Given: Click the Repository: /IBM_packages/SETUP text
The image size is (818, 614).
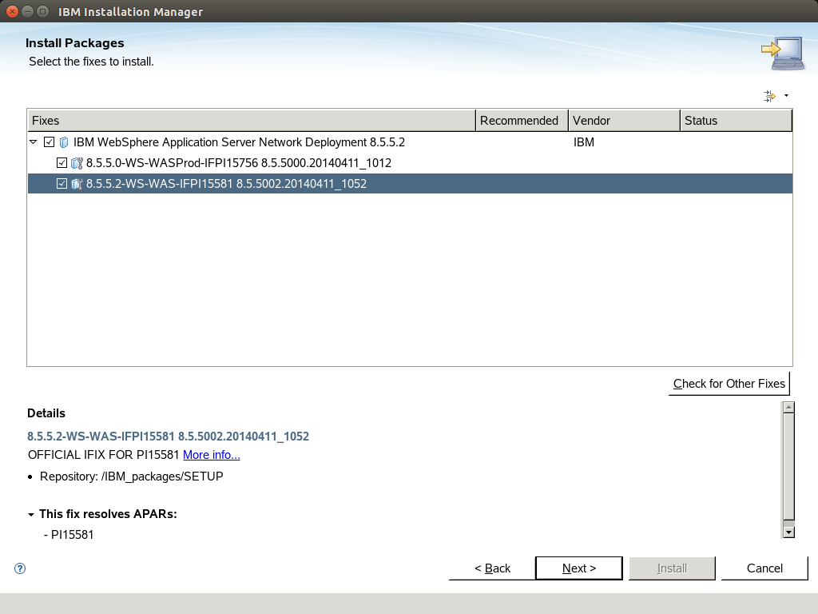Looking at the screenshot, I should pyautogui.click(x=132, y=476).
